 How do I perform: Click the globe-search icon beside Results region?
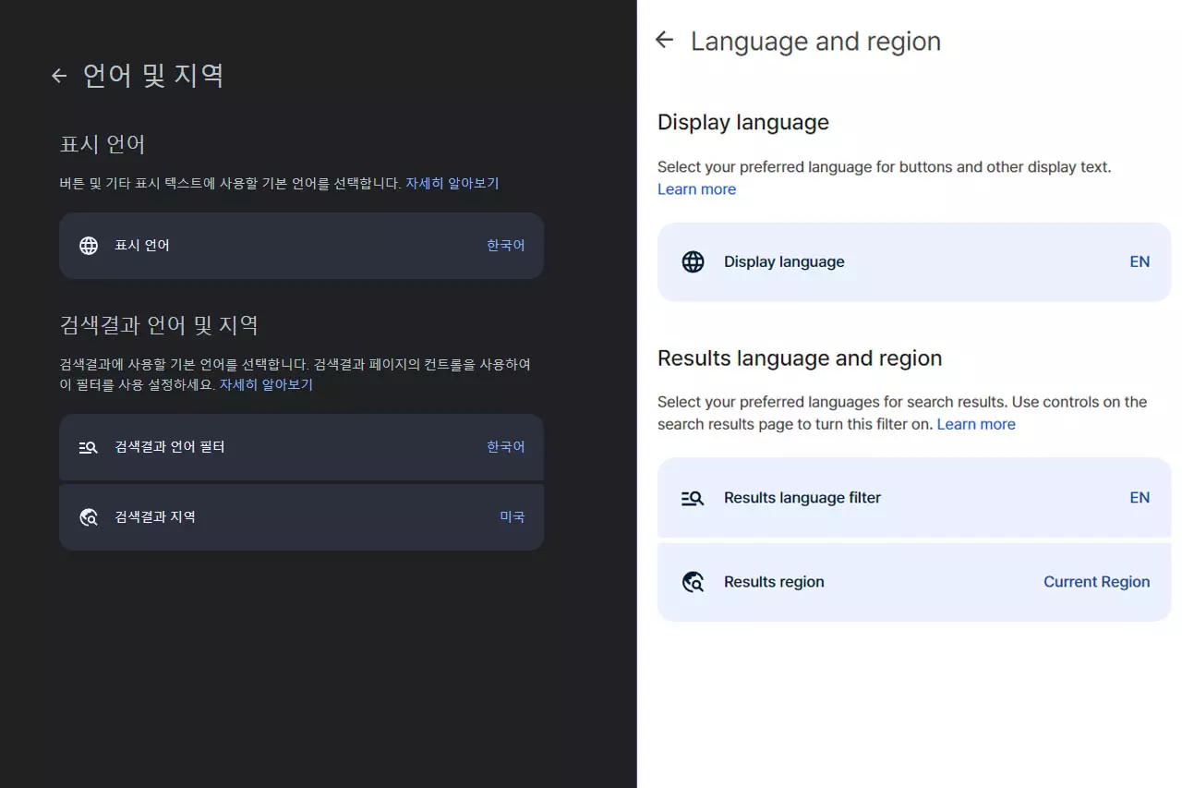click(x=693, y=581)
